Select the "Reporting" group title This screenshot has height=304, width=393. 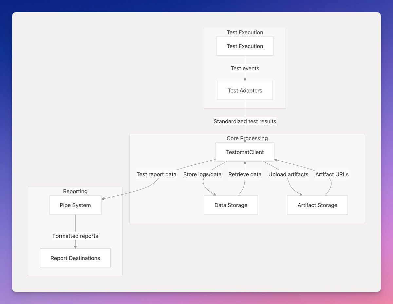[x=75, y=191]
